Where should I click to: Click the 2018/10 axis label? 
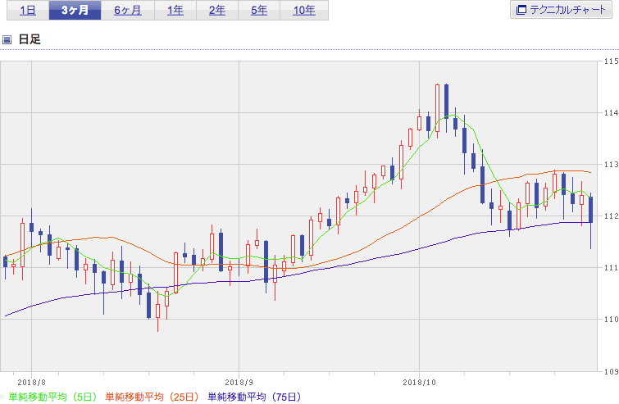419,383
